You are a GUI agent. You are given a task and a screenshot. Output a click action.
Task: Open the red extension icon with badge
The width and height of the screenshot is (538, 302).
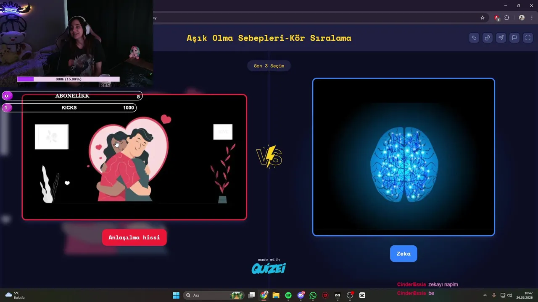[497, 18]
